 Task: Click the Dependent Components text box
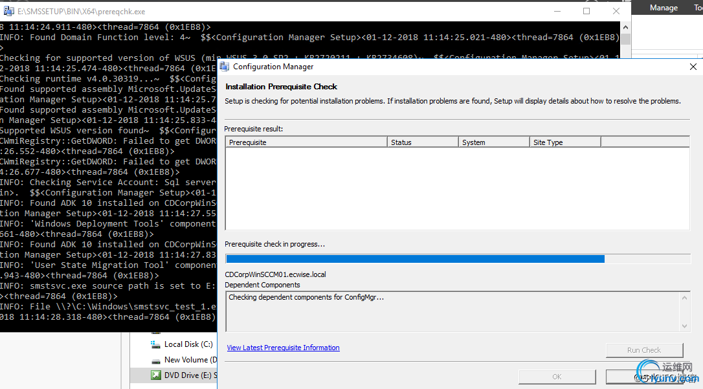coord(457,312)
